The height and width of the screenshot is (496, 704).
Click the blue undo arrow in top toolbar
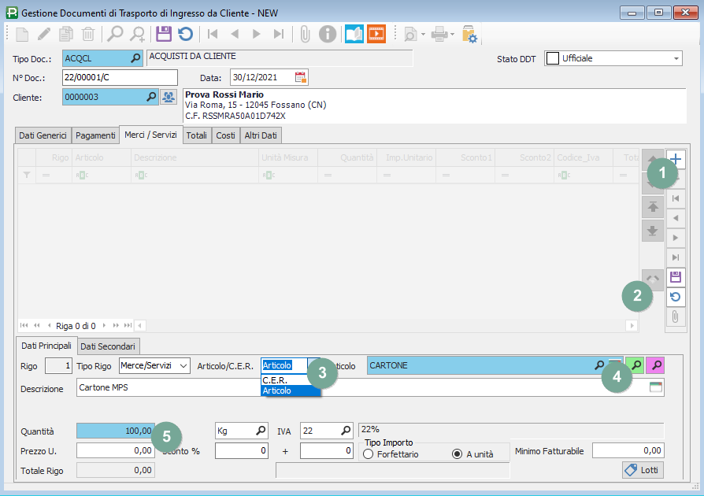(185, 34)
